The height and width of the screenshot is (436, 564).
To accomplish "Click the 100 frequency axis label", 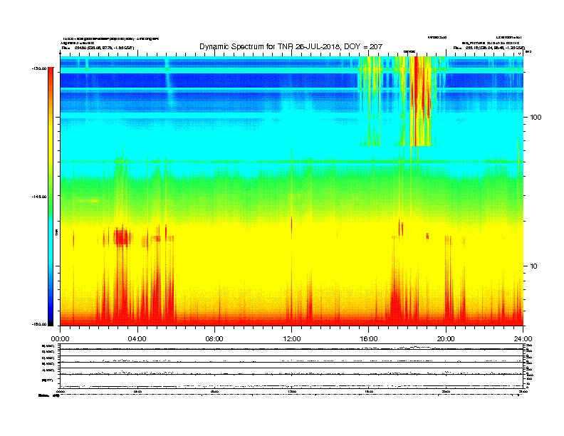I will (x=536, y=118).
